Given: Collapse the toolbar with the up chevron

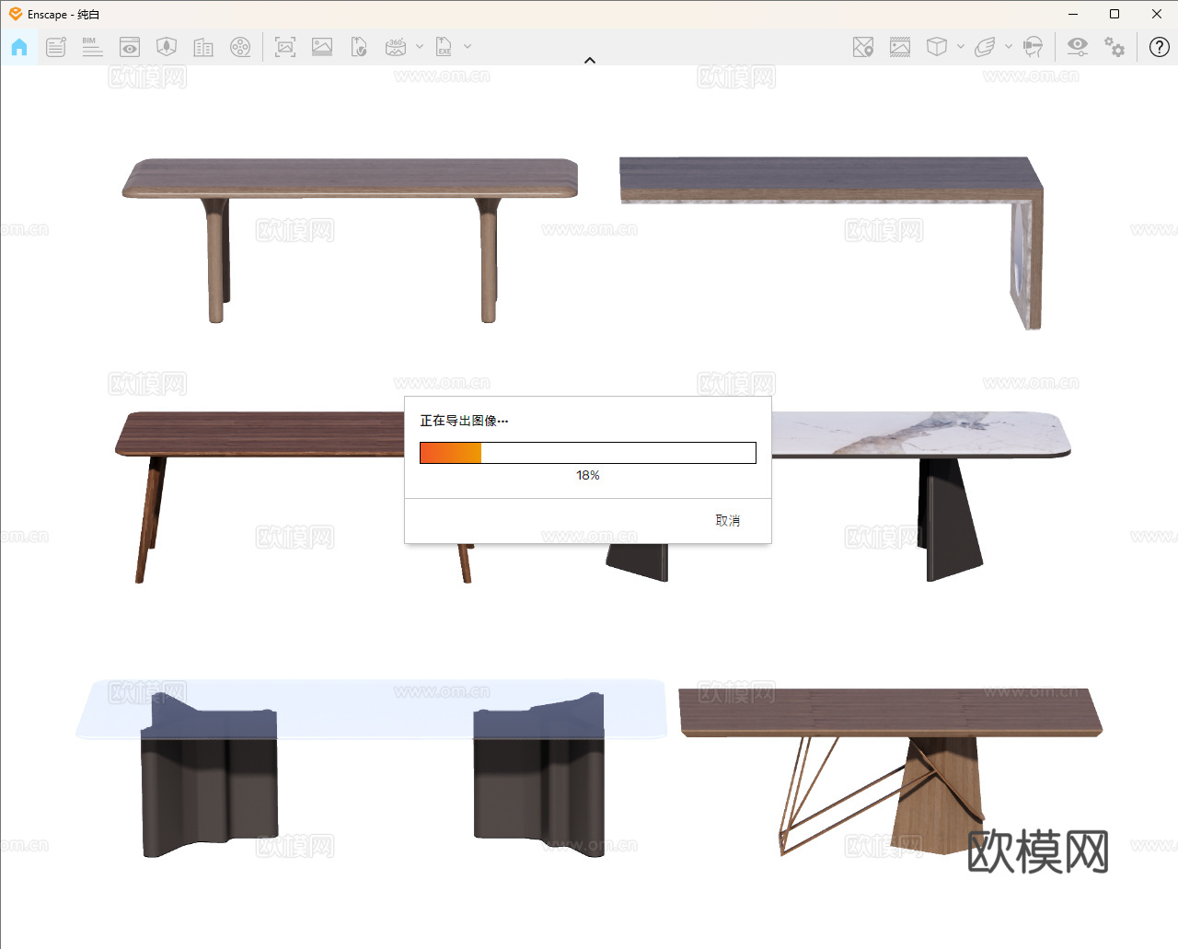Looking at the screenshot, I should coord(590,61).
